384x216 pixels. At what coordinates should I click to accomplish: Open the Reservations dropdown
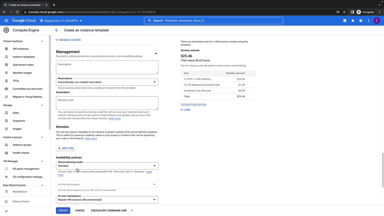[x=107, y=82]
